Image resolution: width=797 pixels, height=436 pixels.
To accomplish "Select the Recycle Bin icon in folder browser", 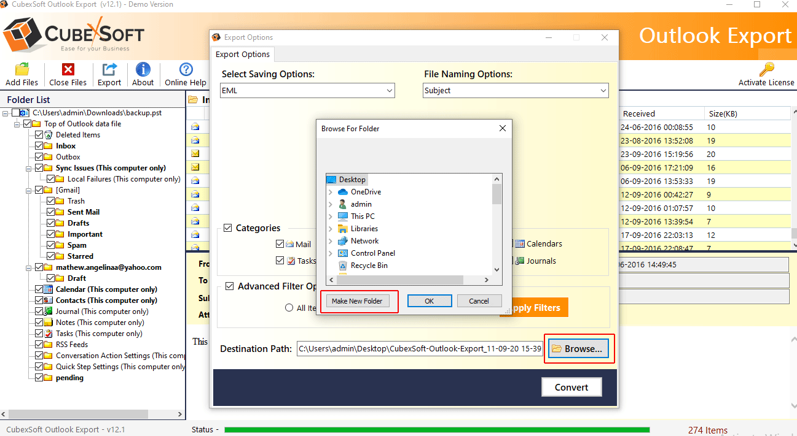I will (343, 266).
